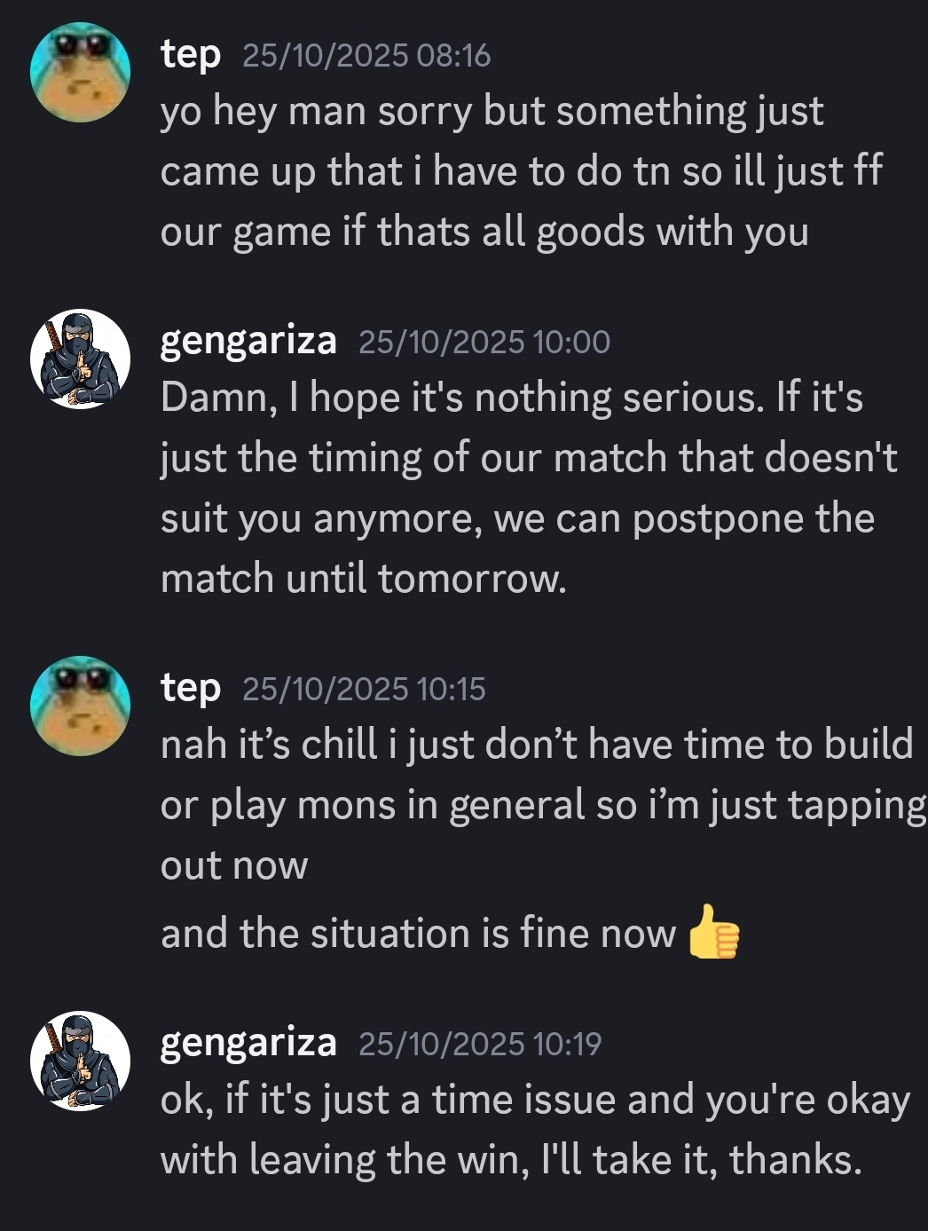Select gengariza's message starting "ok, if it's just"
This screenshot has width=928, height=1231.
[x=534, y=1129]
